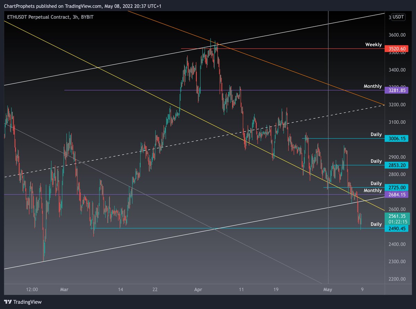Click the May date on time axis
The image size is (416, 309).
coord(327,289)
